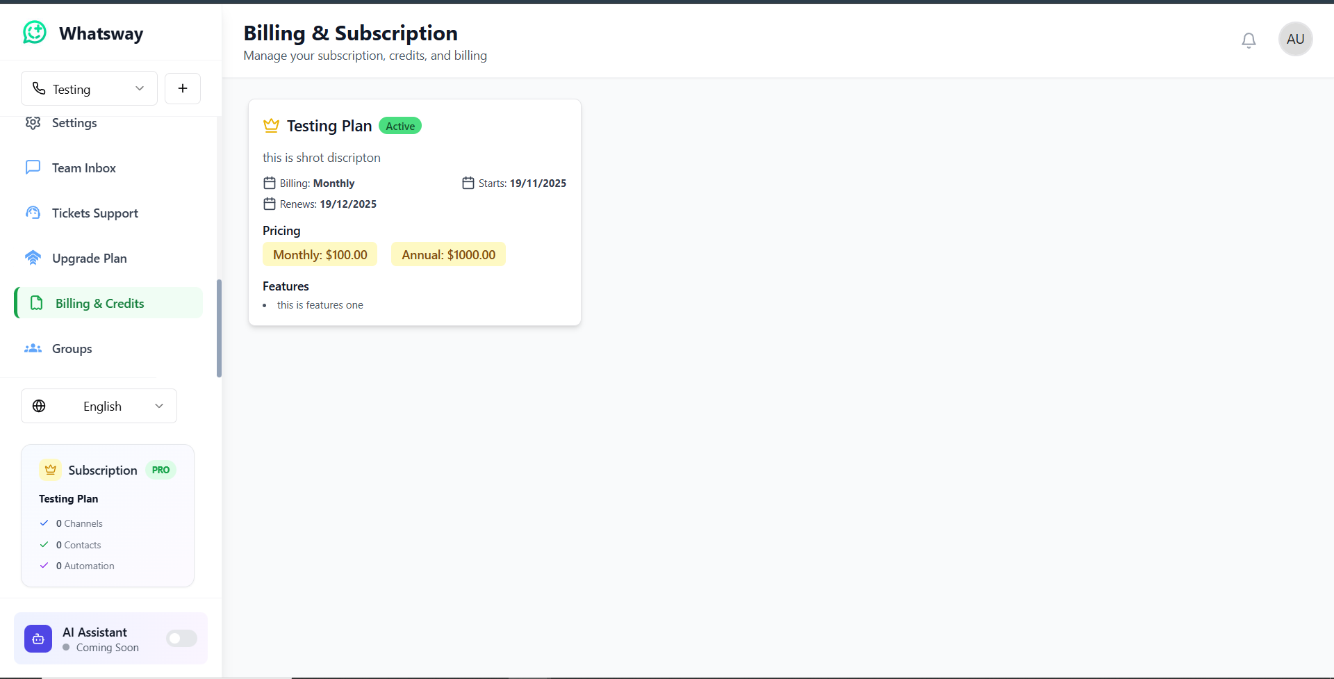Open the AU user avatar menu
The image size is (1334, 679).
point(1295,39)
